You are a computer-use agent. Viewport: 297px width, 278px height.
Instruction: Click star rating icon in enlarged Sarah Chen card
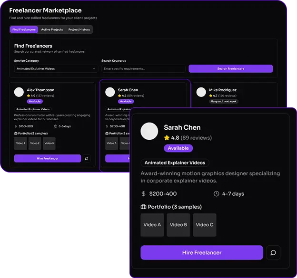[x=167, y=138]
